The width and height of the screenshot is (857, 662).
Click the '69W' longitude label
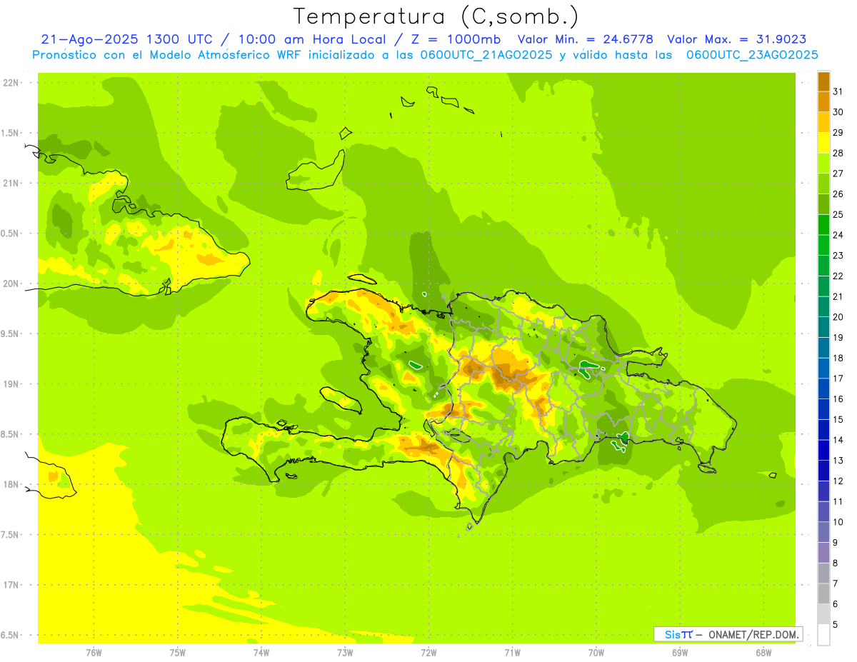680,652
